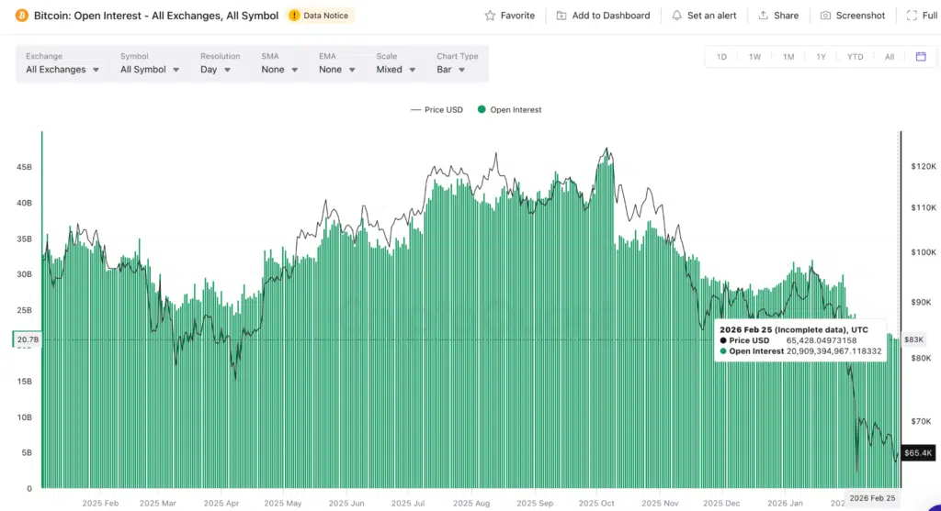Click the Add to Dashboard icon

click(x=561, y=16)
